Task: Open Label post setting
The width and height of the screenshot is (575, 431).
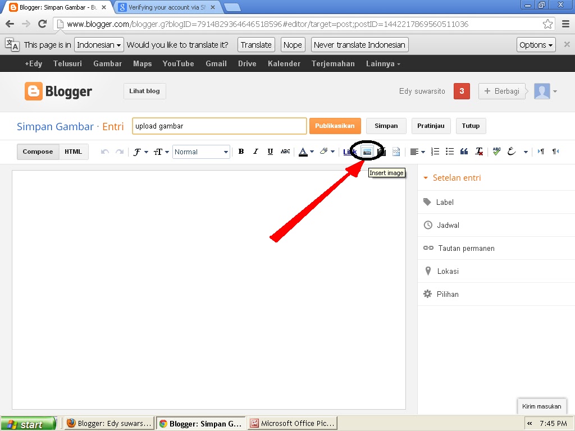Action: [496, 202]
